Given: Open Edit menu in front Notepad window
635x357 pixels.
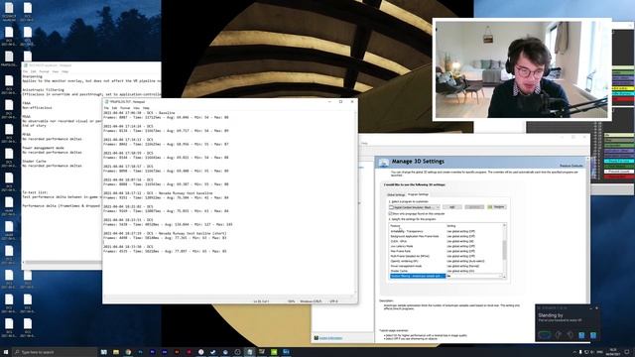Looking at the screenshot, I should [x=115, y=108].
